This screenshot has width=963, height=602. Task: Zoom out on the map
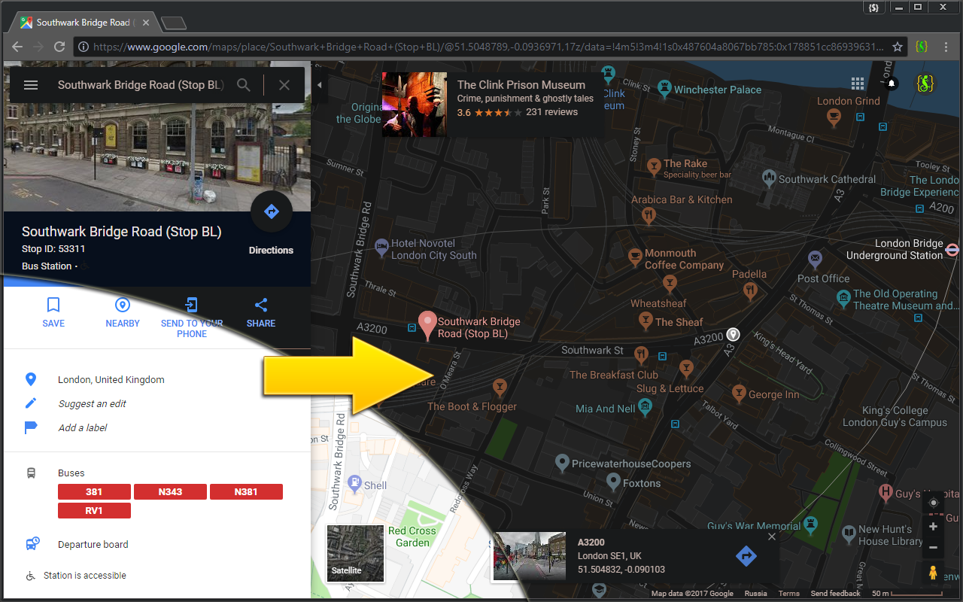click(933, 548)
